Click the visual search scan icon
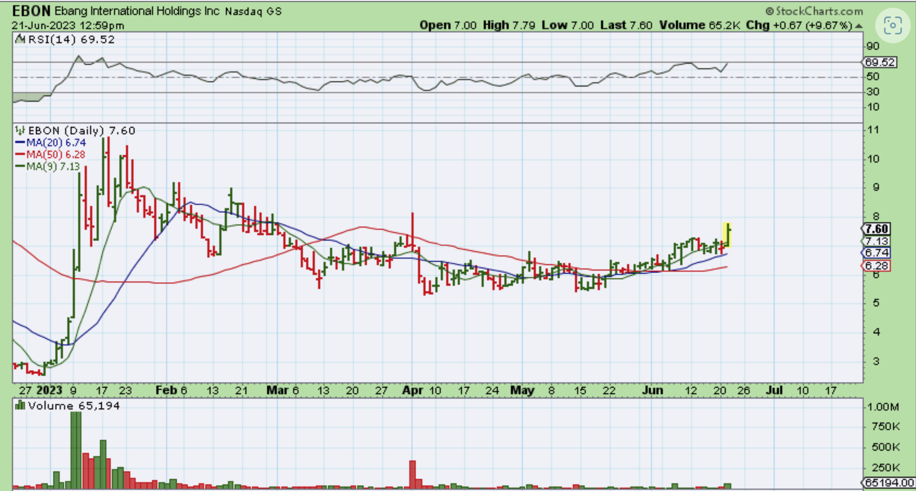Viewport: 916px width, 491px height. [x=892, y=26]
